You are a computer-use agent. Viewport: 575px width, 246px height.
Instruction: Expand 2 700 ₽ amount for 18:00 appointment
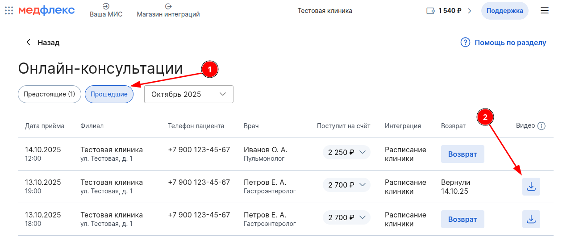pyautogui.click(x=346, y=217)
